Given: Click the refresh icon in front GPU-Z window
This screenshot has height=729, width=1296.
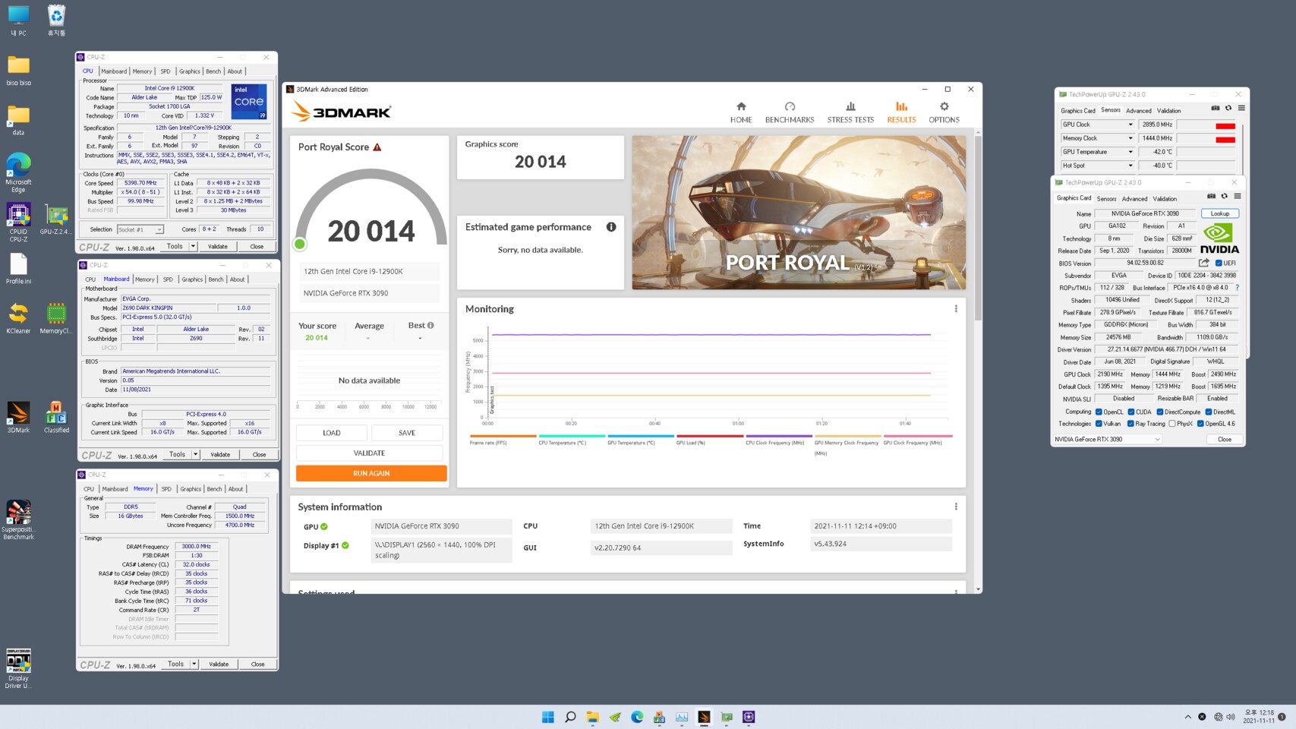Looking at the screenshot, I should pos(1224,196).
